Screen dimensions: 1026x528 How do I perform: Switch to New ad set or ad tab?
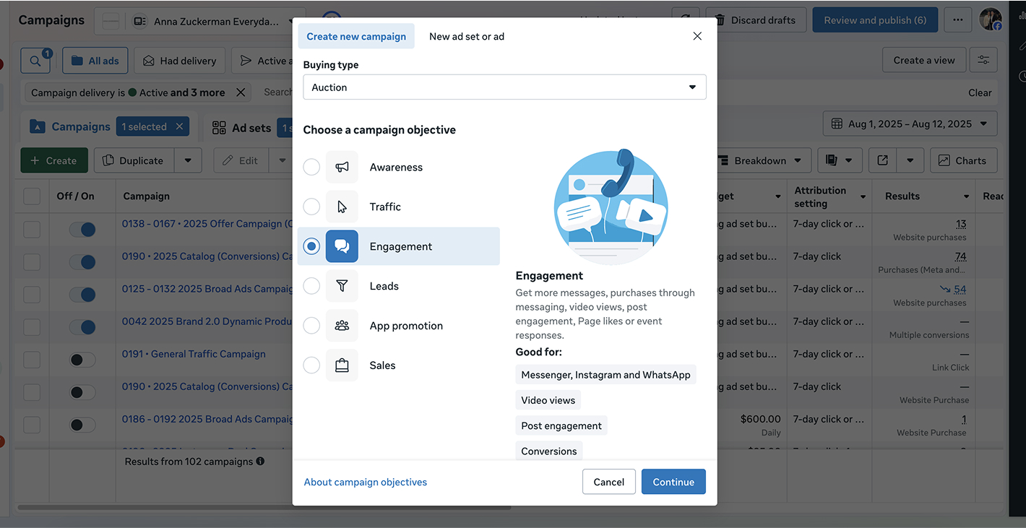pos(467,36)
